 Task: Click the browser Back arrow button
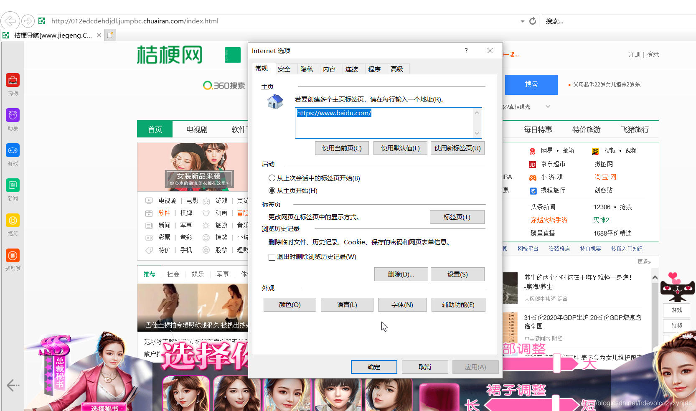[x=10, y=20]
